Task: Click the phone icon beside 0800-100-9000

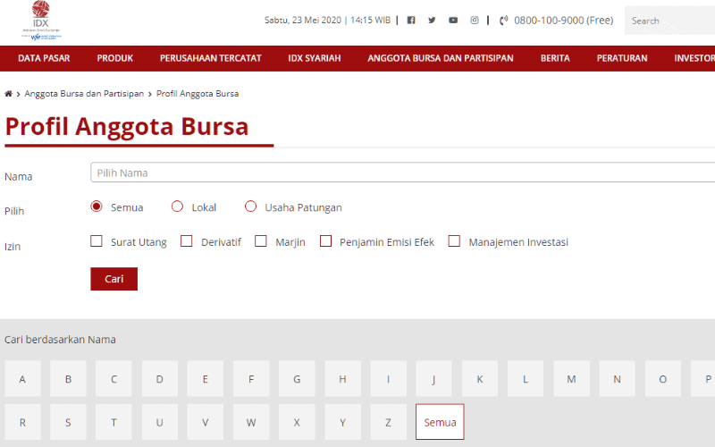Action: coord(503,21)
